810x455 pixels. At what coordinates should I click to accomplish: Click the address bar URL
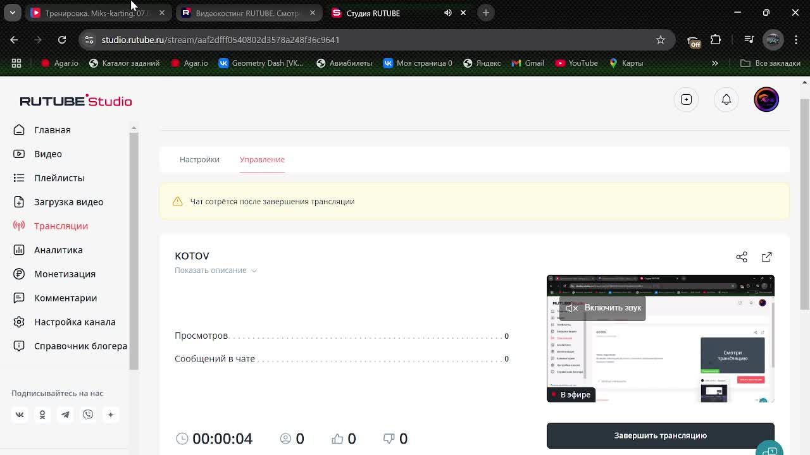point(221,40)
